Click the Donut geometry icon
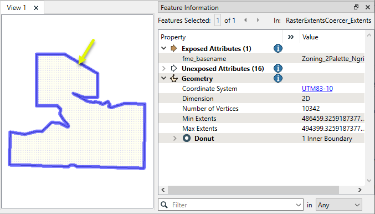The width and height of the screenshot is (375, 214). [x=187, y=139]
